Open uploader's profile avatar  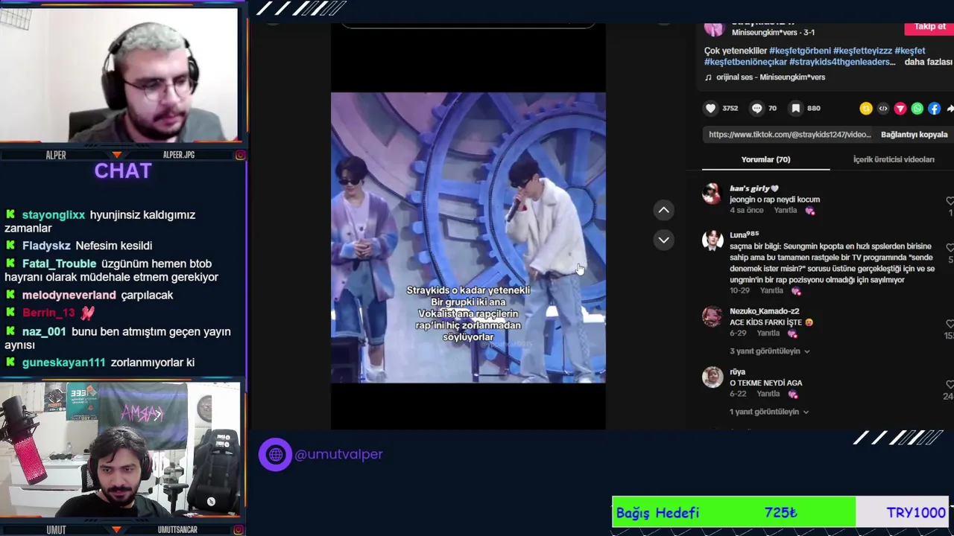[x=714, y=28]
